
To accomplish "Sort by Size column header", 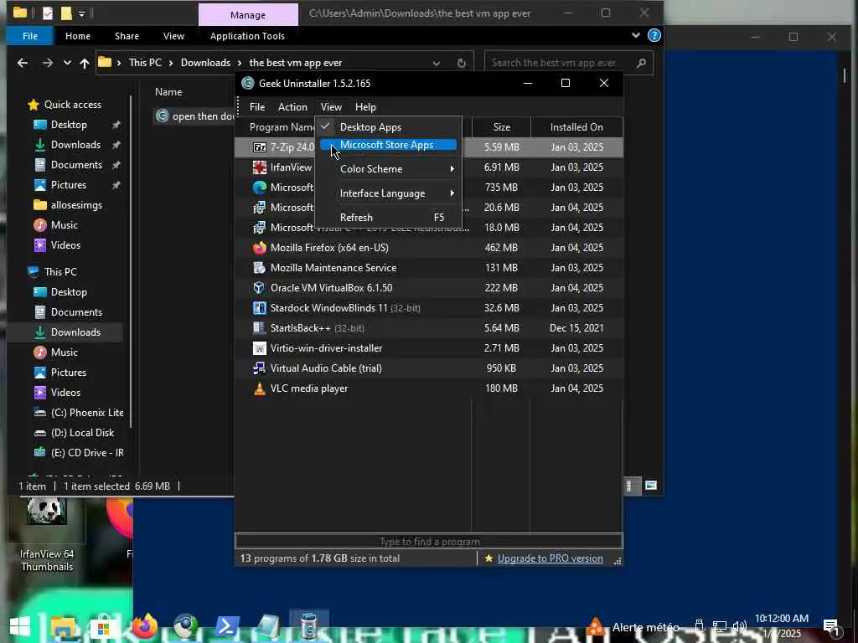I will tap(501, 127).
